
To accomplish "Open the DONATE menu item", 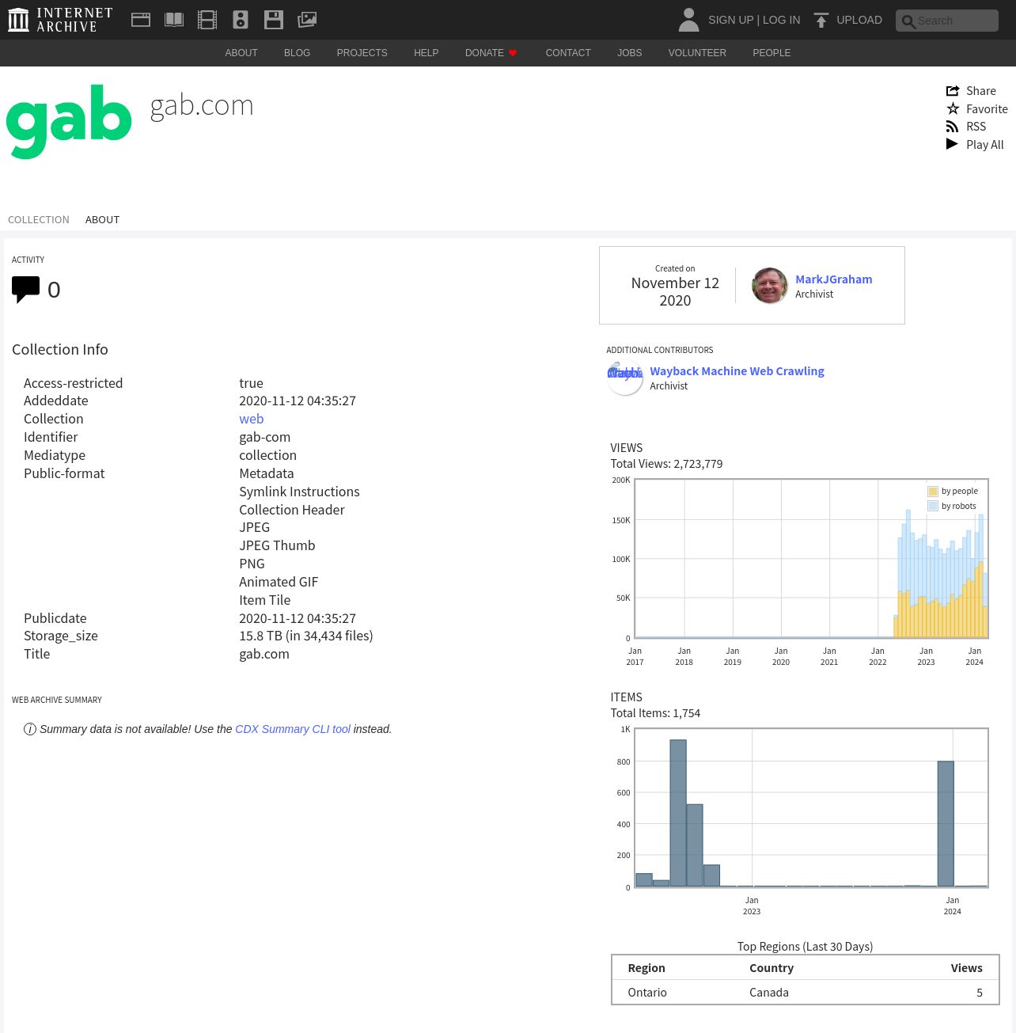I will tap(484, 53).
